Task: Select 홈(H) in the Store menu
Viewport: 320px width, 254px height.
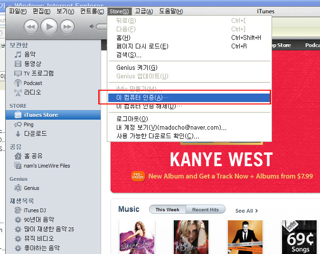Action: [x=189, y=38]
